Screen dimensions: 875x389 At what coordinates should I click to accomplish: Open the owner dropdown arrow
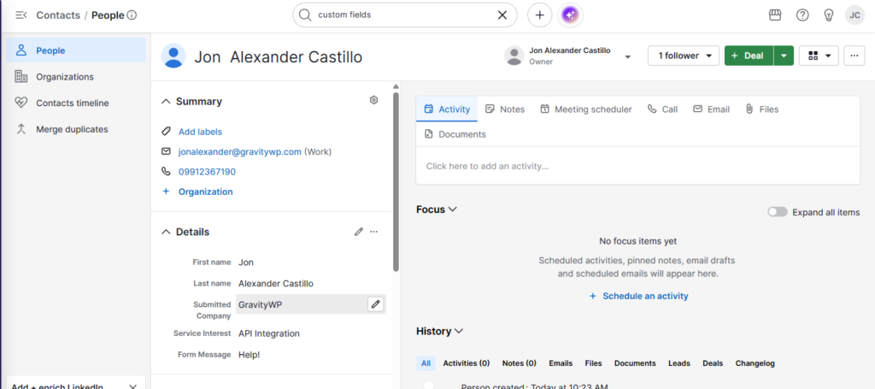(628, 56)
